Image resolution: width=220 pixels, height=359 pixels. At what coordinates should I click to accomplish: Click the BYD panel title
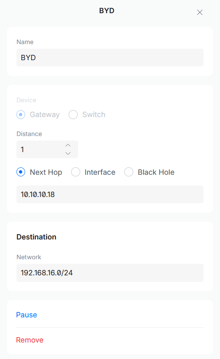point(107,11)
